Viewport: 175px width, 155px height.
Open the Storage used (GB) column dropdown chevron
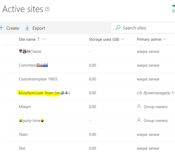tap(122, 39)
